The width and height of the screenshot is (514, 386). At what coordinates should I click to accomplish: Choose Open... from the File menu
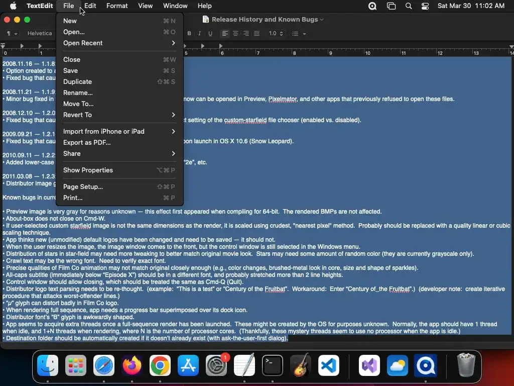pos(119,32)
